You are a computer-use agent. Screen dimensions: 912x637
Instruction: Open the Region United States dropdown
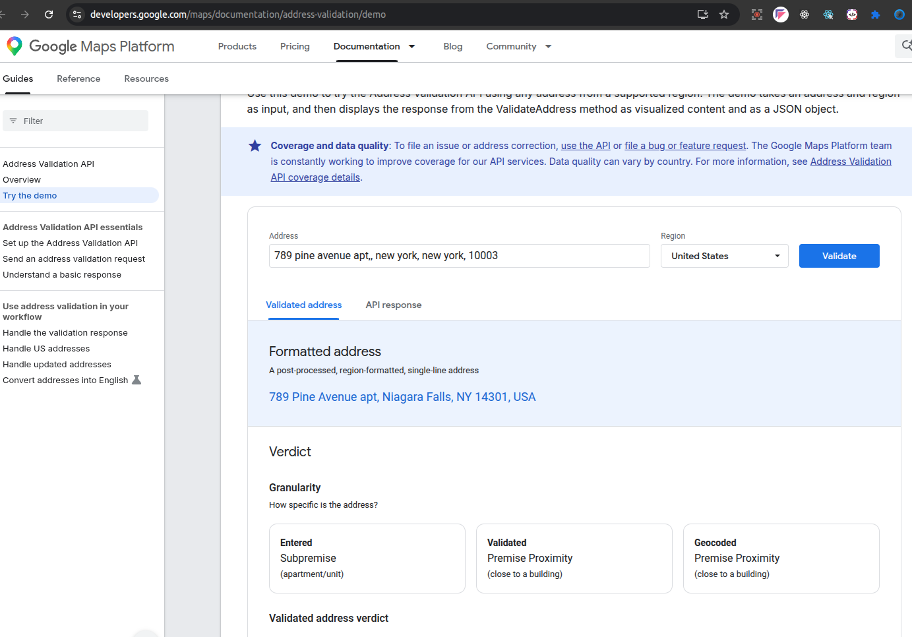click(725, 256)
